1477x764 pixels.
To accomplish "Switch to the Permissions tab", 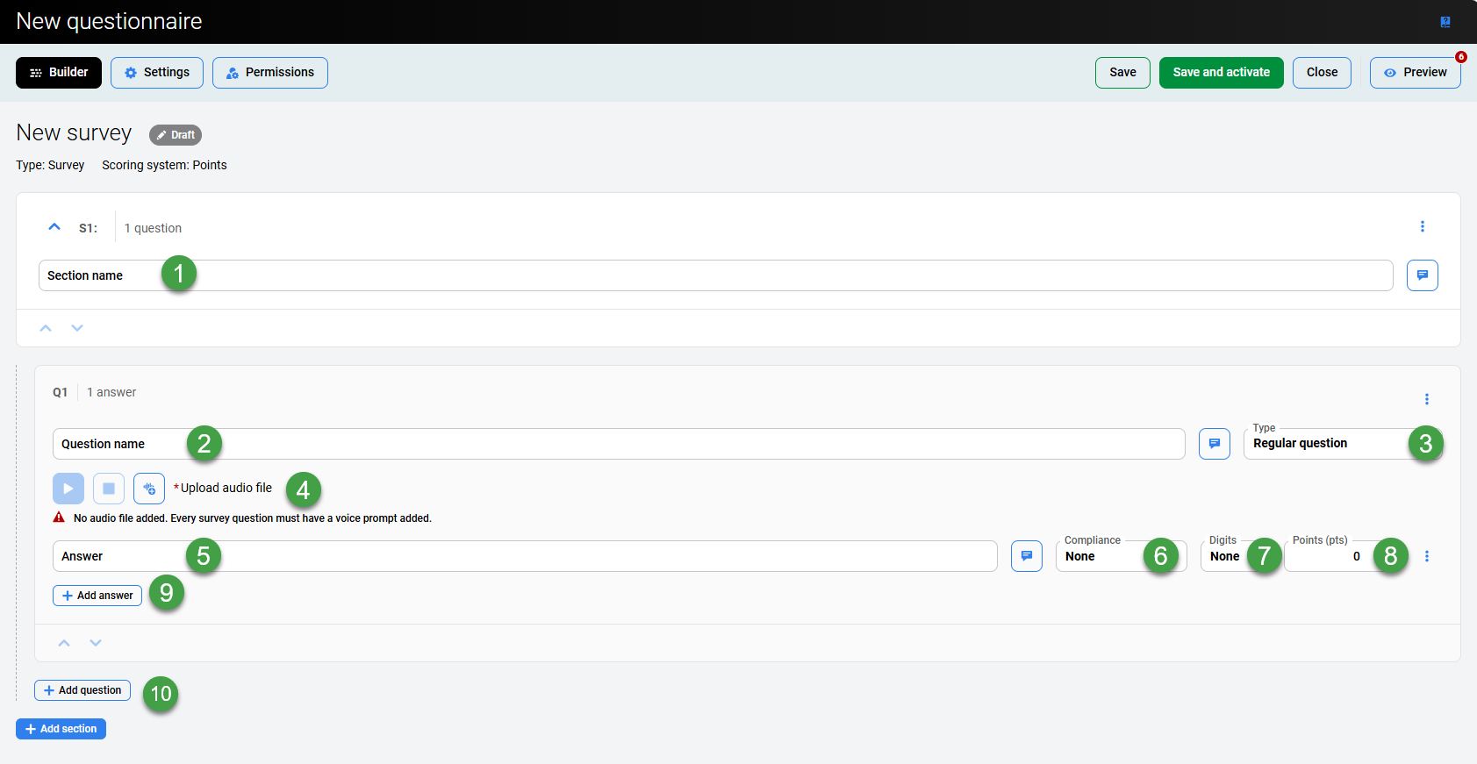I will click(270, 73).
